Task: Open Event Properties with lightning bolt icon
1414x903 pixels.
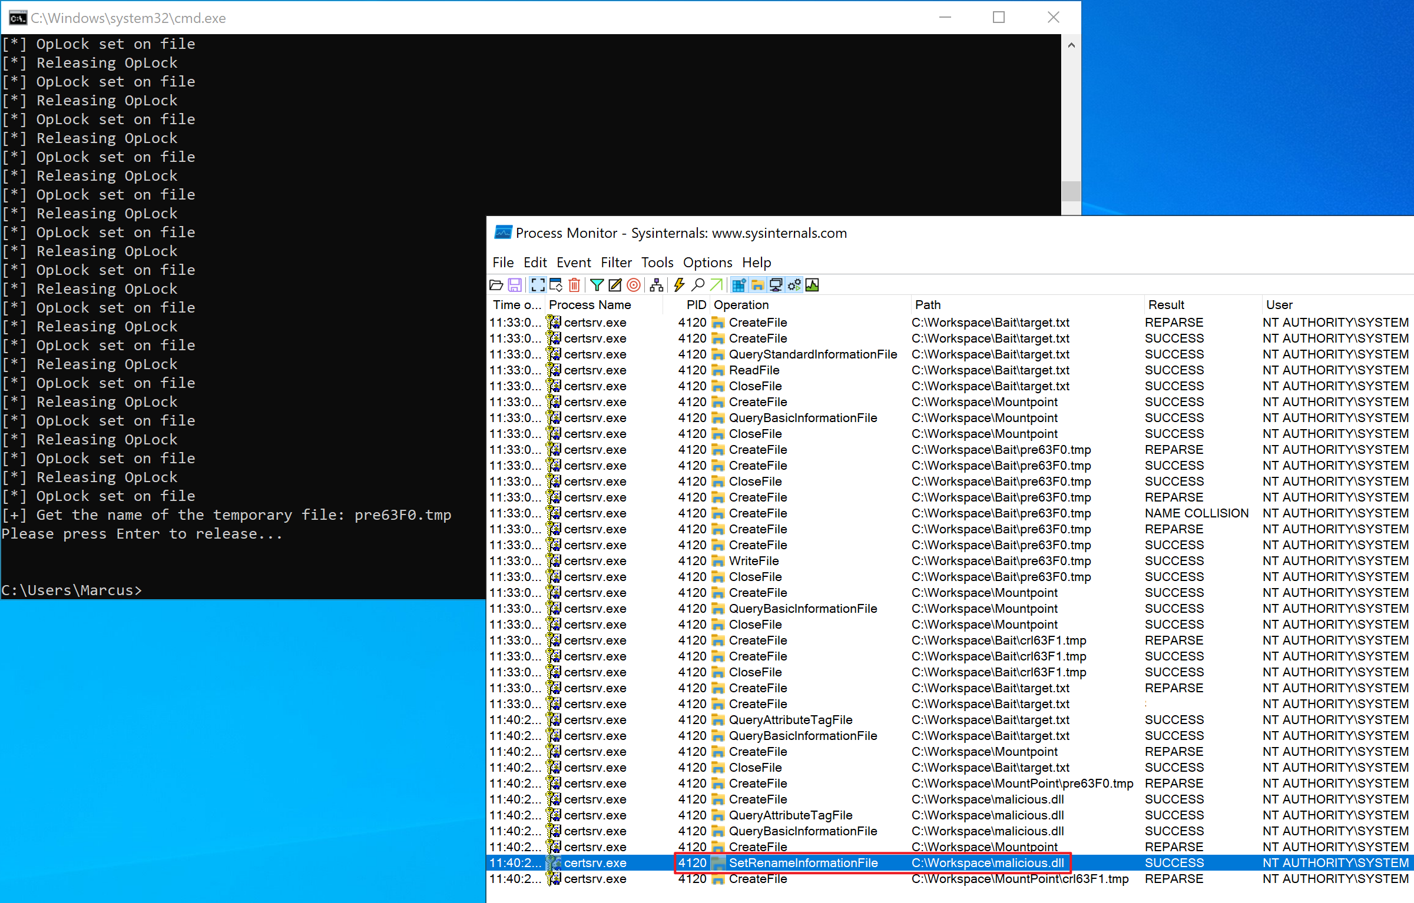Action: 679,285
